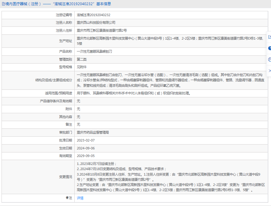Click the 适用范围/预期用途 row label
Image resolution: width=271 pixels, height=206 pixels.
tap(58, 93)
